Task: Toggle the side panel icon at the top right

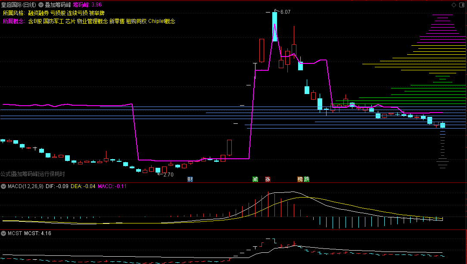Action: [462, 5]
